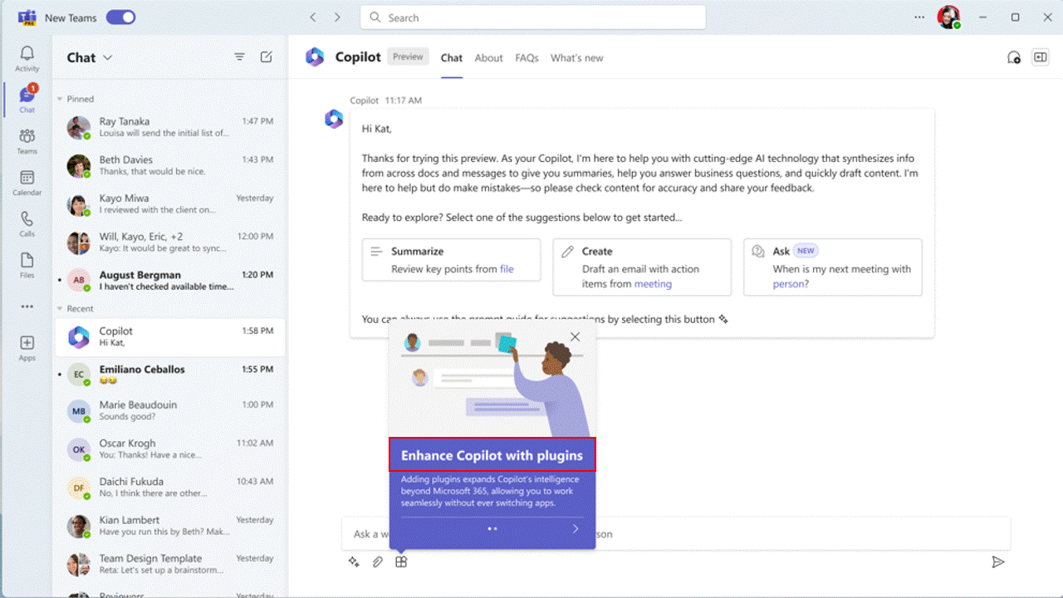This screenshot has width=1063, height=598.
Task: Click the new chat compose icon
Action: pyautogui.click(x=266, y=57)
